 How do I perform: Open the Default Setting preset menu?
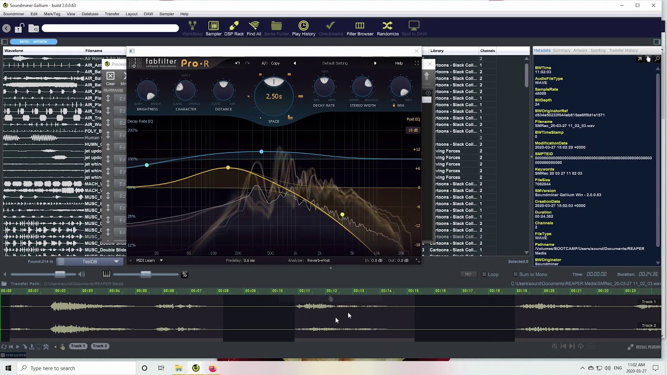tap(335, 63)
